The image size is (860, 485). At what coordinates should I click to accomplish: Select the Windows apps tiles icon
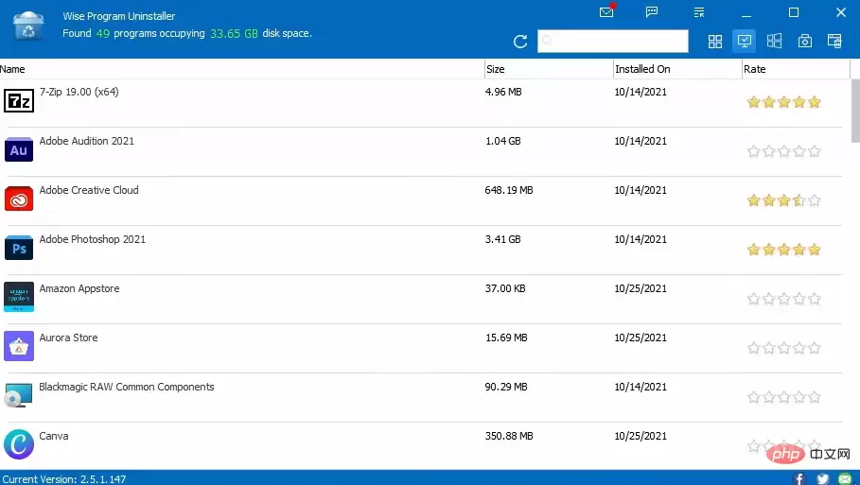click(x=775, y=41)
